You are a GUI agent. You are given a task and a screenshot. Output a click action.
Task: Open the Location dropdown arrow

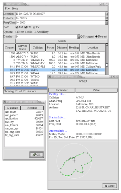click(107, 14)
